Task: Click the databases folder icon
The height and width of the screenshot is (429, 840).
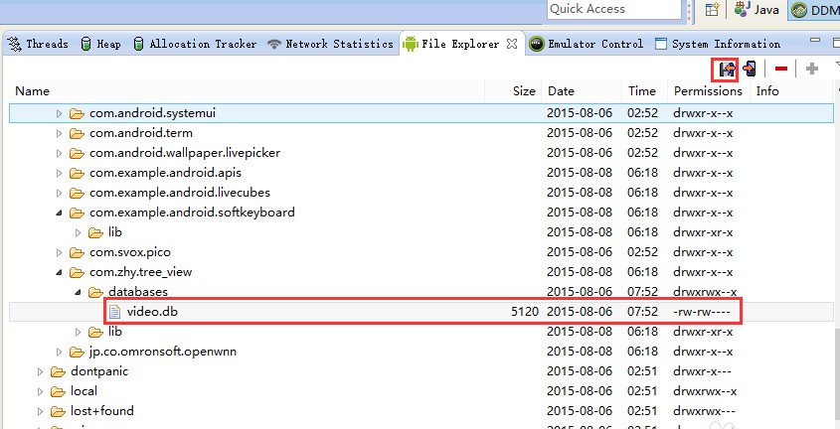Action: [x=95, y=292]
